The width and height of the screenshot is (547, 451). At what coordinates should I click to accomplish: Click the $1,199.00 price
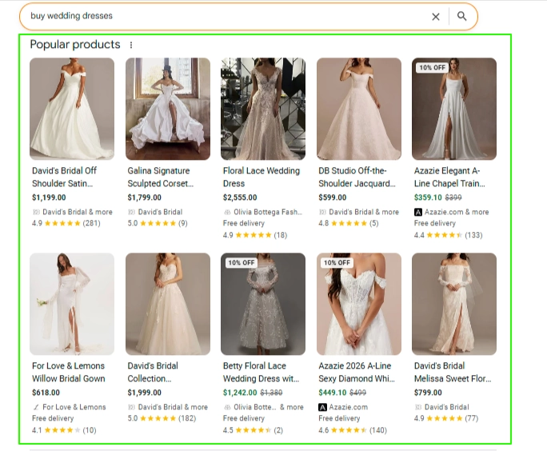click(49, 198)
